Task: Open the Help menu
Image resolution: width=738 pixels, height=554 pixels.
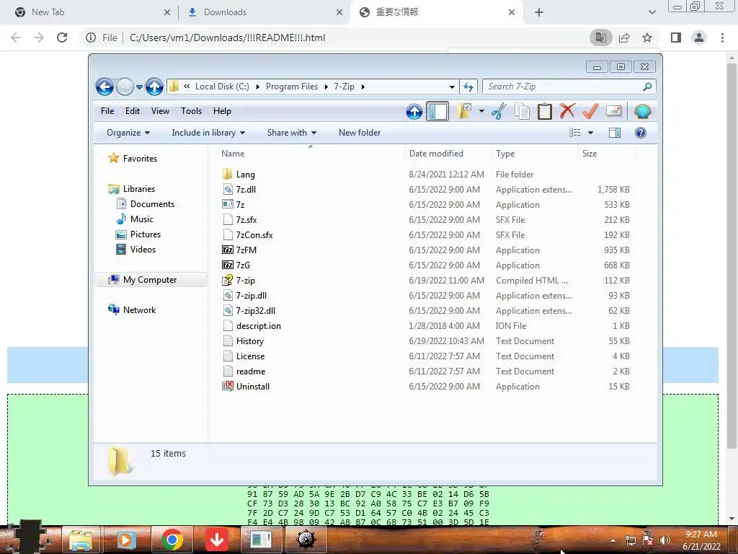Action: pyautogui.click(x=222, y=111)
